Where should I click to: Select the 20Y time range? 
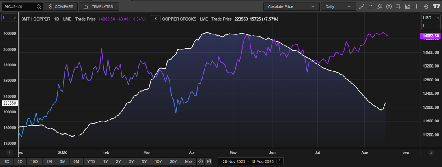(x=173, y=161)
